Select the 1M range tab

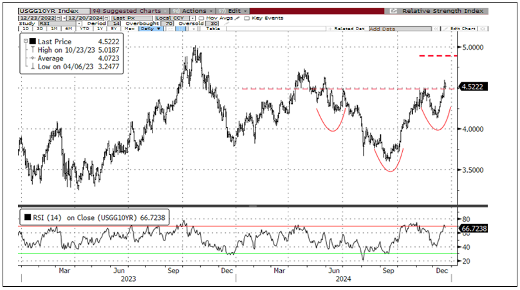tap(55, 29)
